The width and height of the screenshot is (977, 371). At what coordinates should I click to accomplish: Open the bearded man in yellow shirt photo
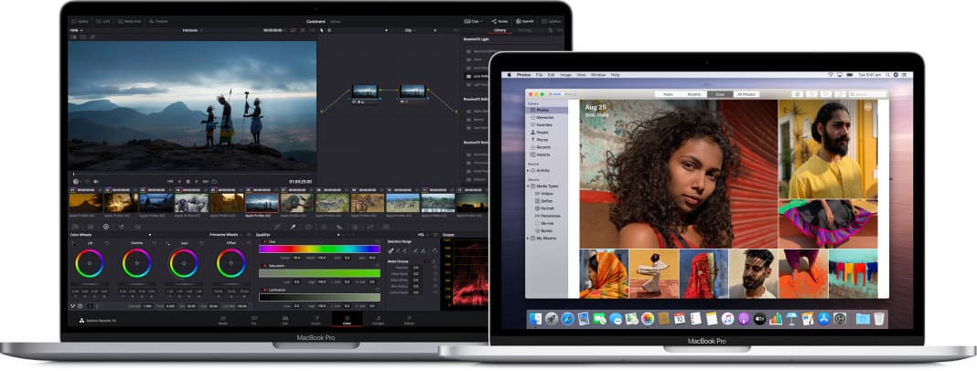tap(828, 149)
